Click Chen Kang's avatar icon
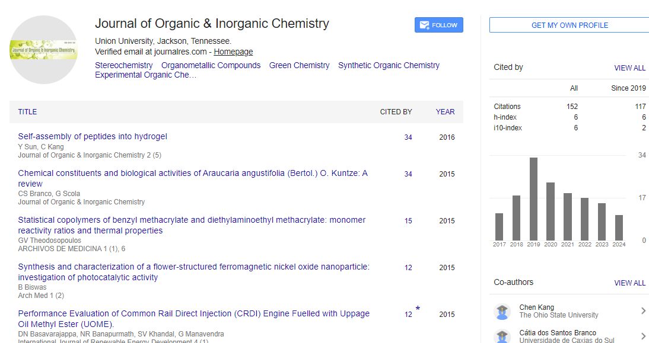 pyautogui.click(x=502, y=311)
